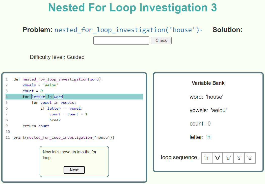Viewport: 265px width, 184px height.
Task: Click the Variable Bank heading
Action: [x=208, y=83]
